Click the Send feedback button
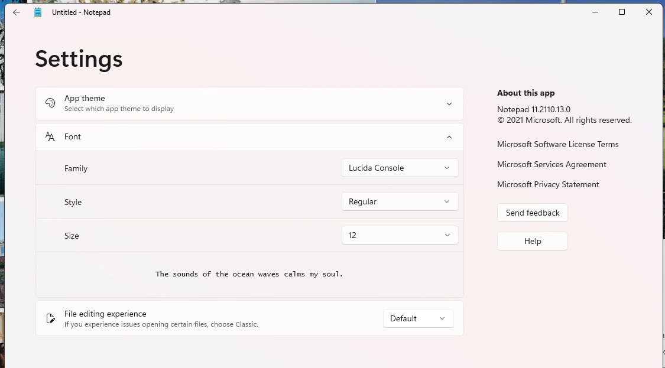 coord(532,213)
